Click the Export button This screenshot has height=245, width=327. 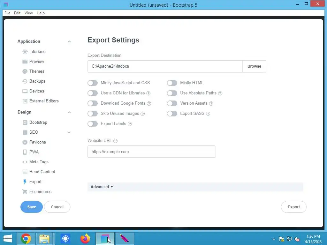coord(294,207)
